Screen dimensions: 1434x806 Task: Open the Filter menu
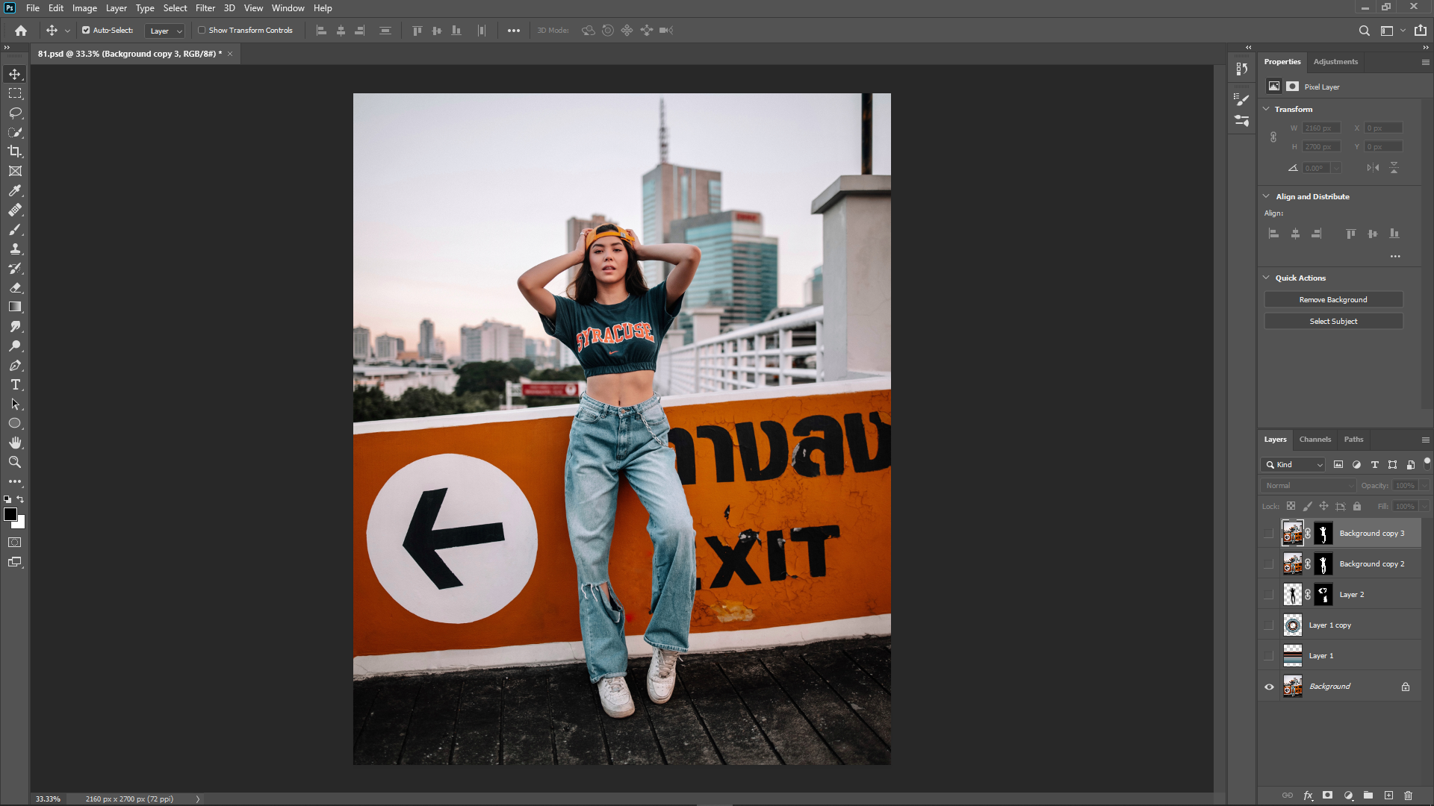205,8
